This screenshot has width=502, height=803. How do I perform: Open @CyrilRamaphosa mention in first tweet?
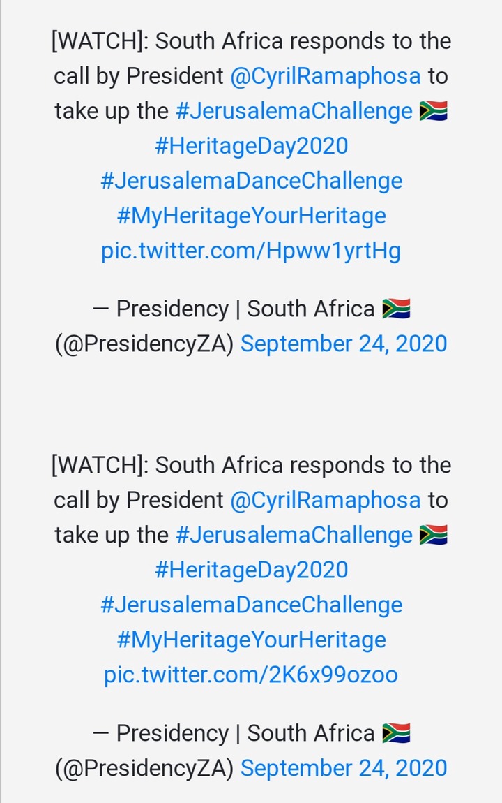pos(326,76)
